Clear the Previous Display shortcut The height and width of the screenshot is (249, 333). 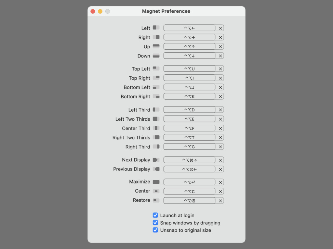(x=220, y=169)
